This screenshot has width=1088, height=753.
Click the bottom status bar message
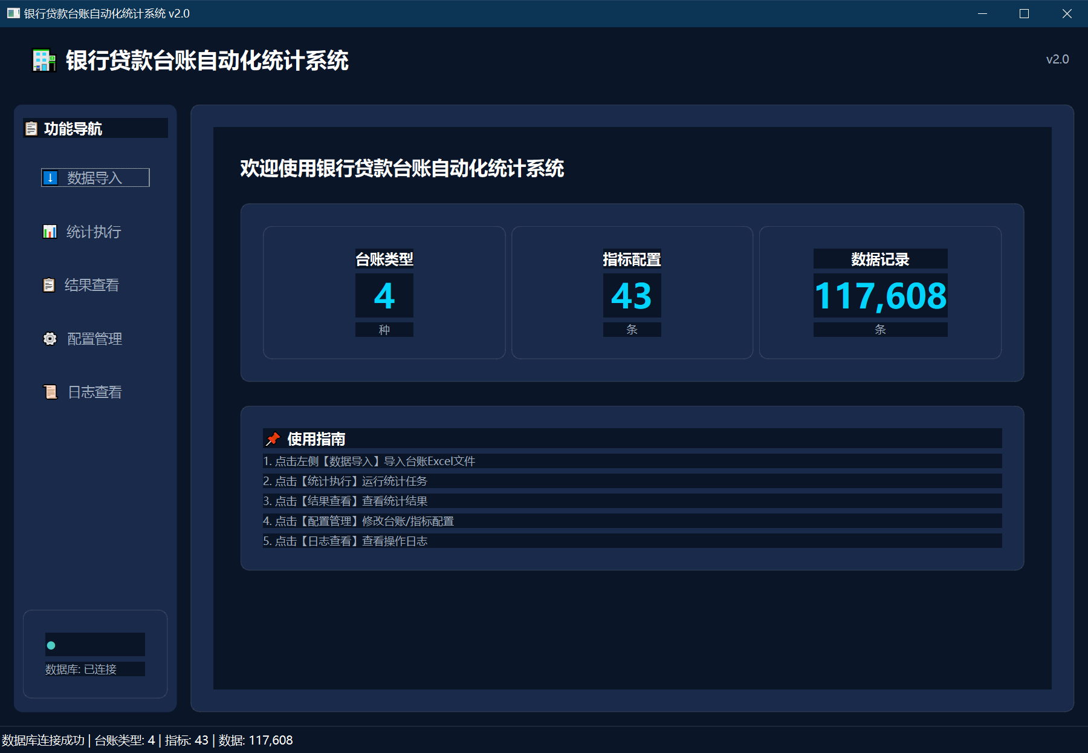tap(147, 740)
